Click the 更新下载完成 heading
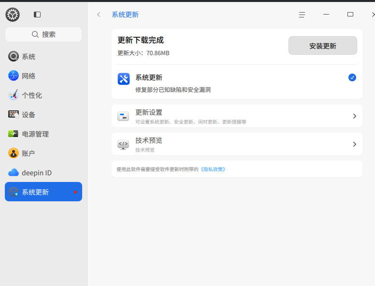Screen dimensions: 375x286 (x=141, y=40)
